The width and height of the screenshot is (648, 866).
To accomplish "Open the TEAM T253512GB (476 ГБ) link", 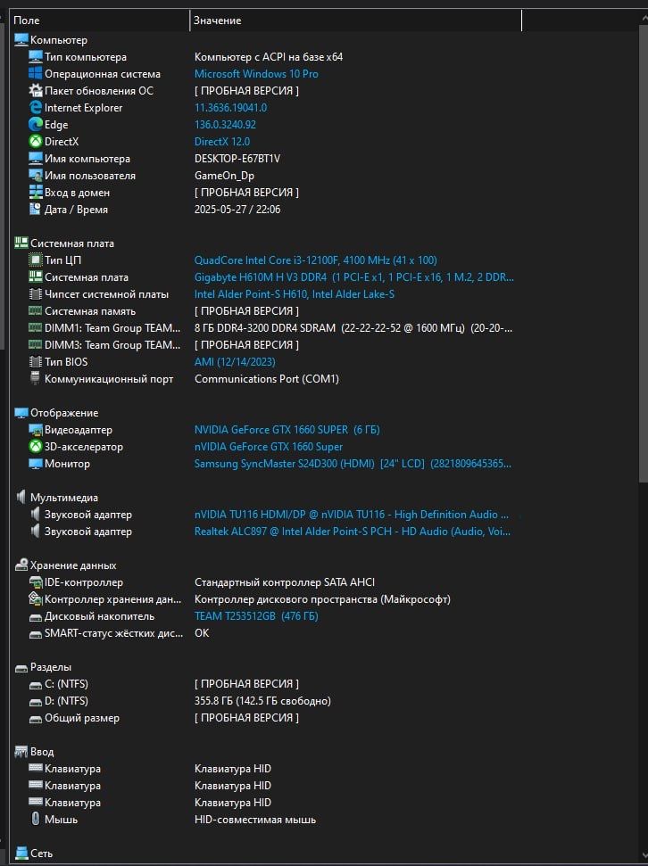I will (256, 615).
